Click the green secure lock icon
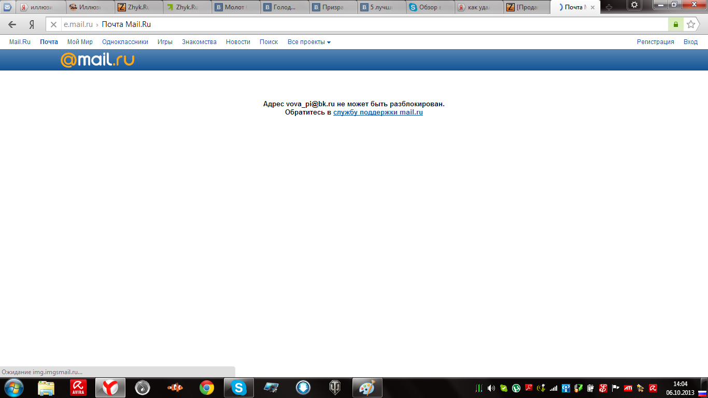 (x=675, y=24)
